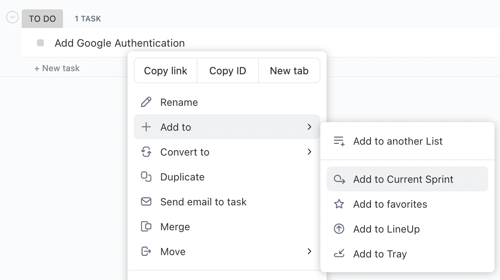The height and width of the screenshot is (280, 500).
Task: Click the Duplicate overlapping squares icon
Action: (146, 177)
